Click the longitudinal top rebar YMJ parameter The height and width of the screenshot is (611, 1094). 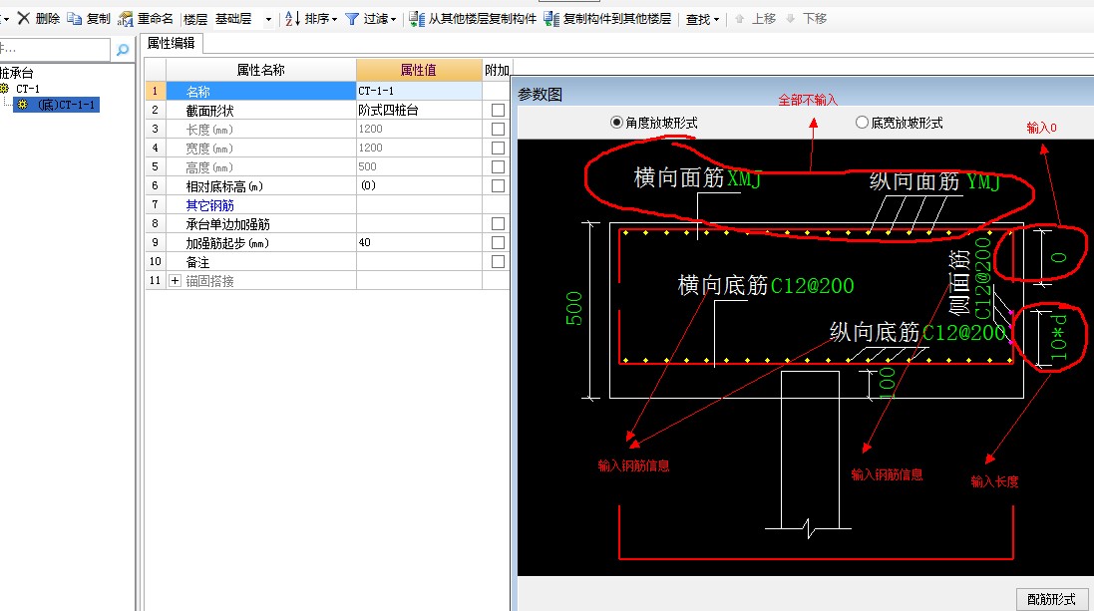pos(983,182)
